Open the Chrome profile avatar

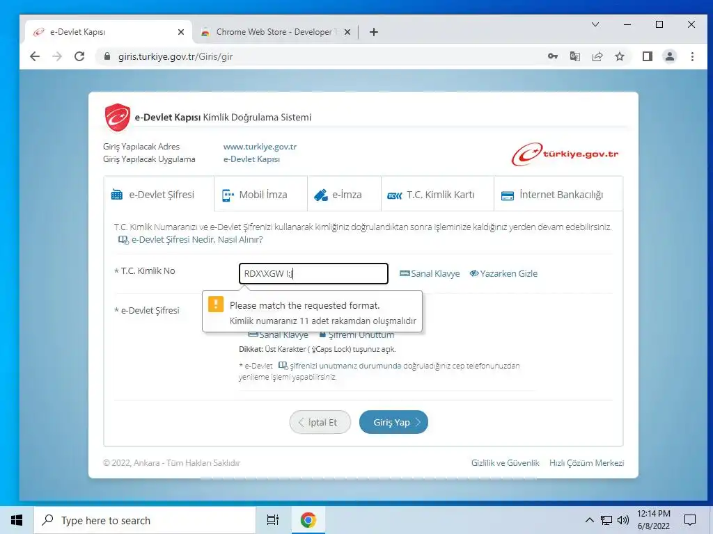click(669, 56)
